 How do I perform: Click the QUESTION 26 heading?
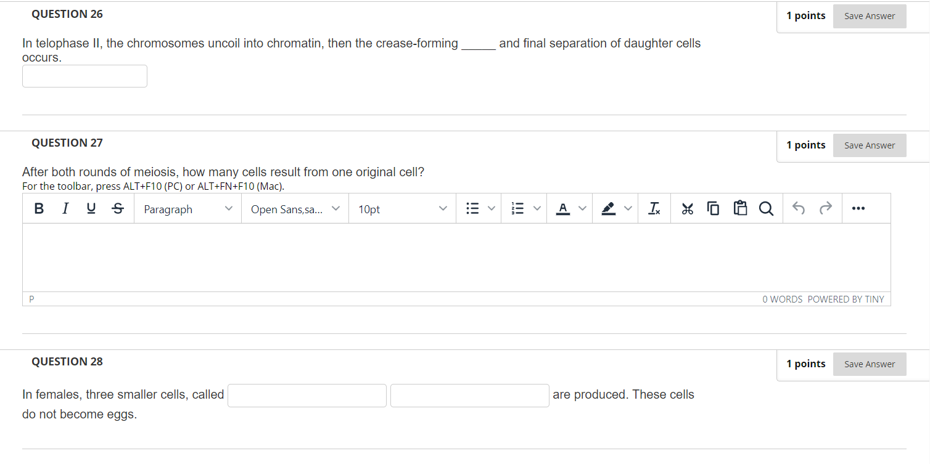click(x=67, y=14)
